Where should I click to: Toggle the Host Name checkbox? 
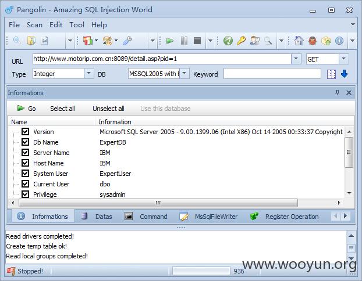tap(25, 163)
